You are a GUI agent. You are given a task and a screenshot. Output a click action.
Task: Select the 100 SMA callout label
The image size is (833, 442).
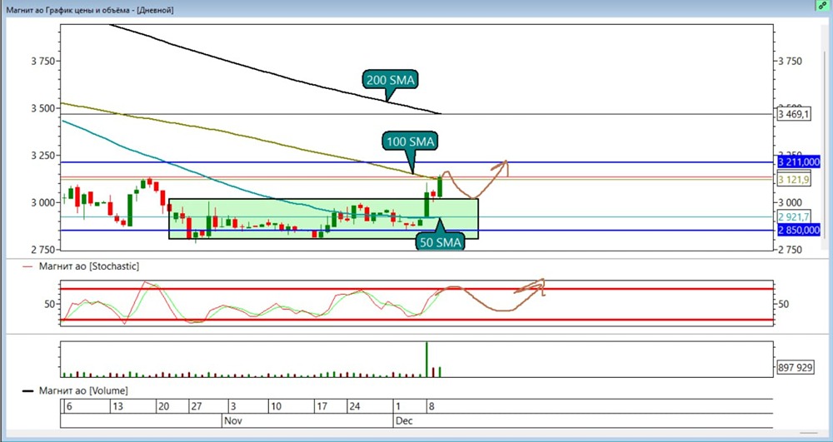(410, 142)
